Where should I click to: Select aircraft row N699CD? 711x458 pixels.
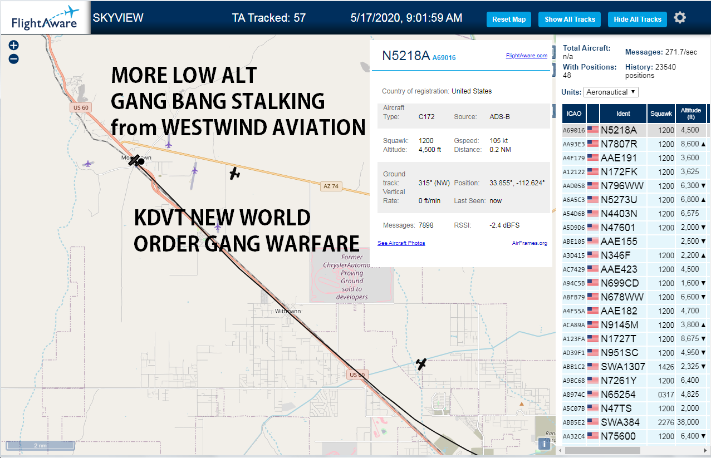[x=634, y=283]
